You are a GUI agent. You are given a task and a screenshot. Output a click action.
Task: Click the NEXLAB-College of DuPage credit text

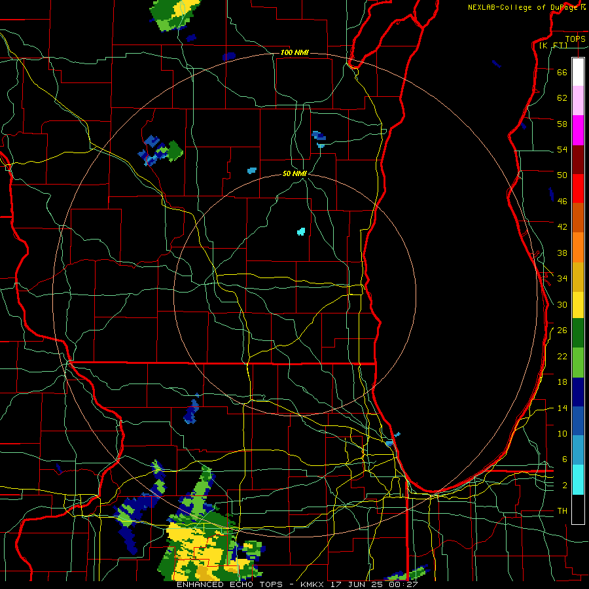click(526, 7)
